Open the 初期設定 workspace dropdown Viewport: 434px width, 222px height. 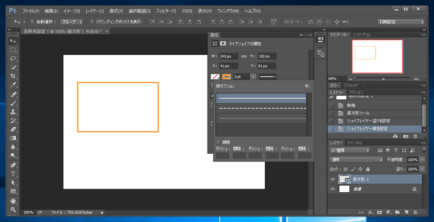tap(401, 22)
